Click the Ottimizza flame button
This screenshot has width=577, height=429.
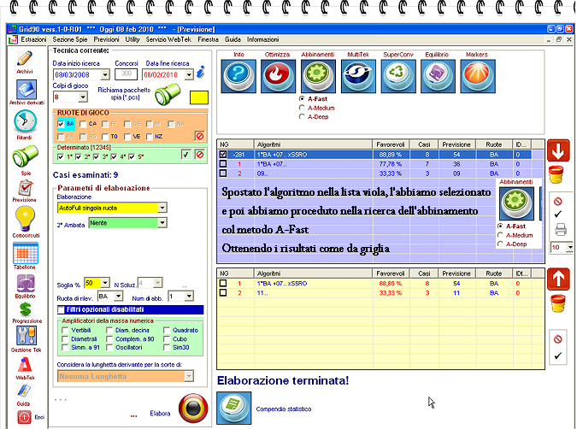tap(278, 76)
